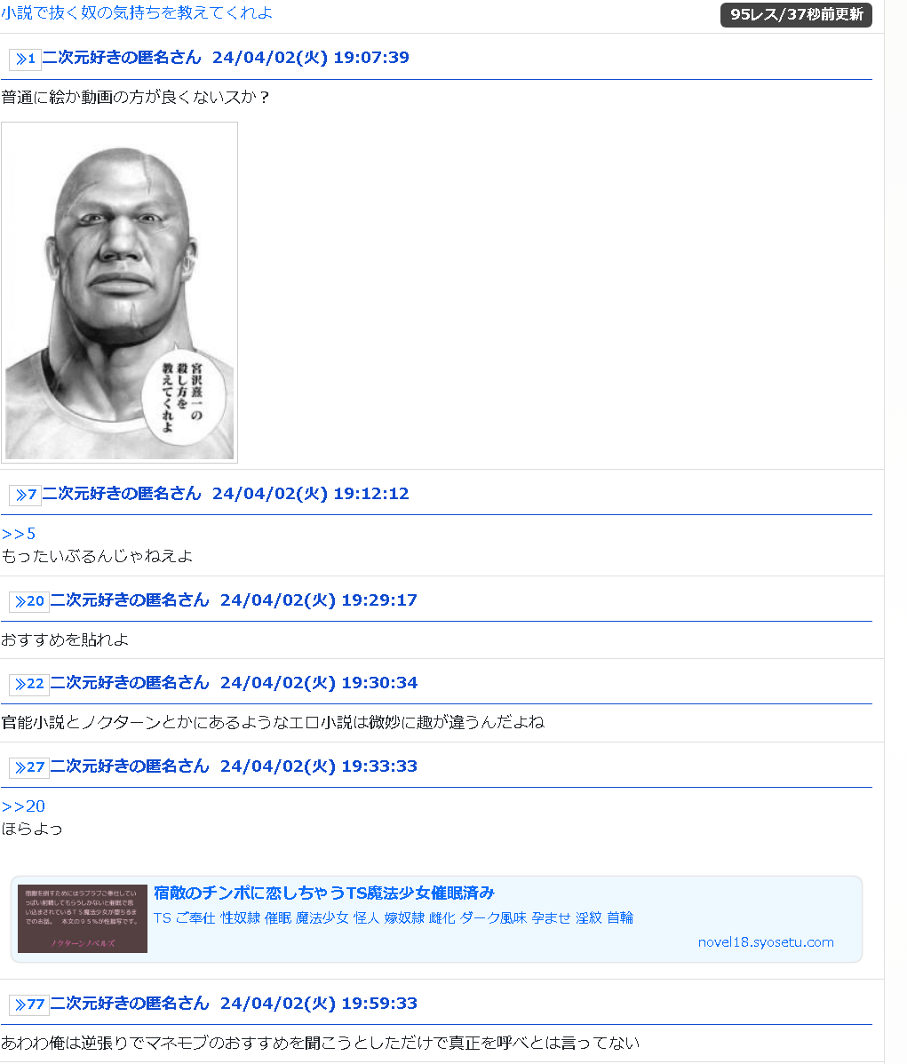The width and height of the screenshot is (907, 1064).
Task: Open the bald man manga image
Action: click(x=120, y=292)
